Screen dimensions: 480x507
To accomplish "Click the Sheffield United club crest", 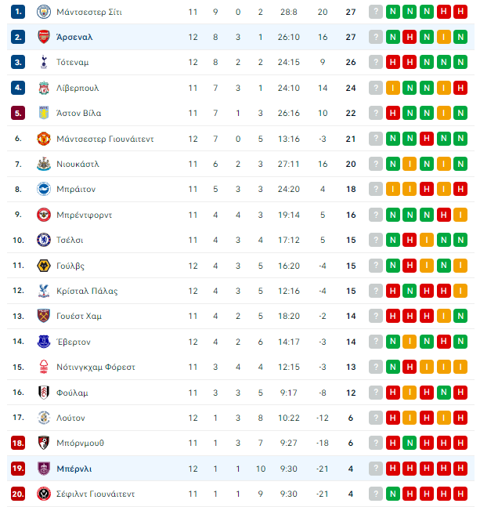I will point(44,494).
